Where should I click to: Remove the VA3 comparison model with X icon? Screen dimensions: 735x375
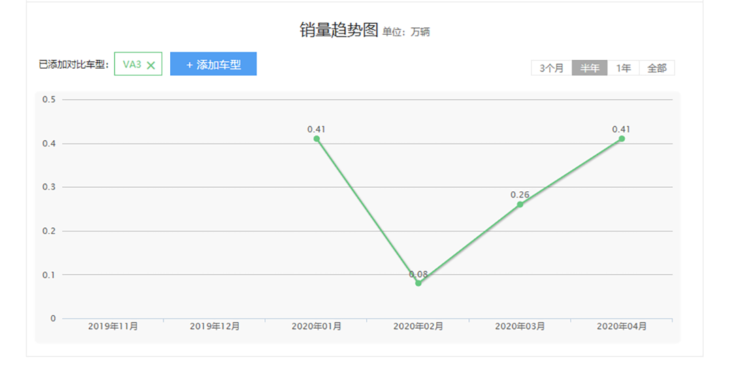pos(151,65)
